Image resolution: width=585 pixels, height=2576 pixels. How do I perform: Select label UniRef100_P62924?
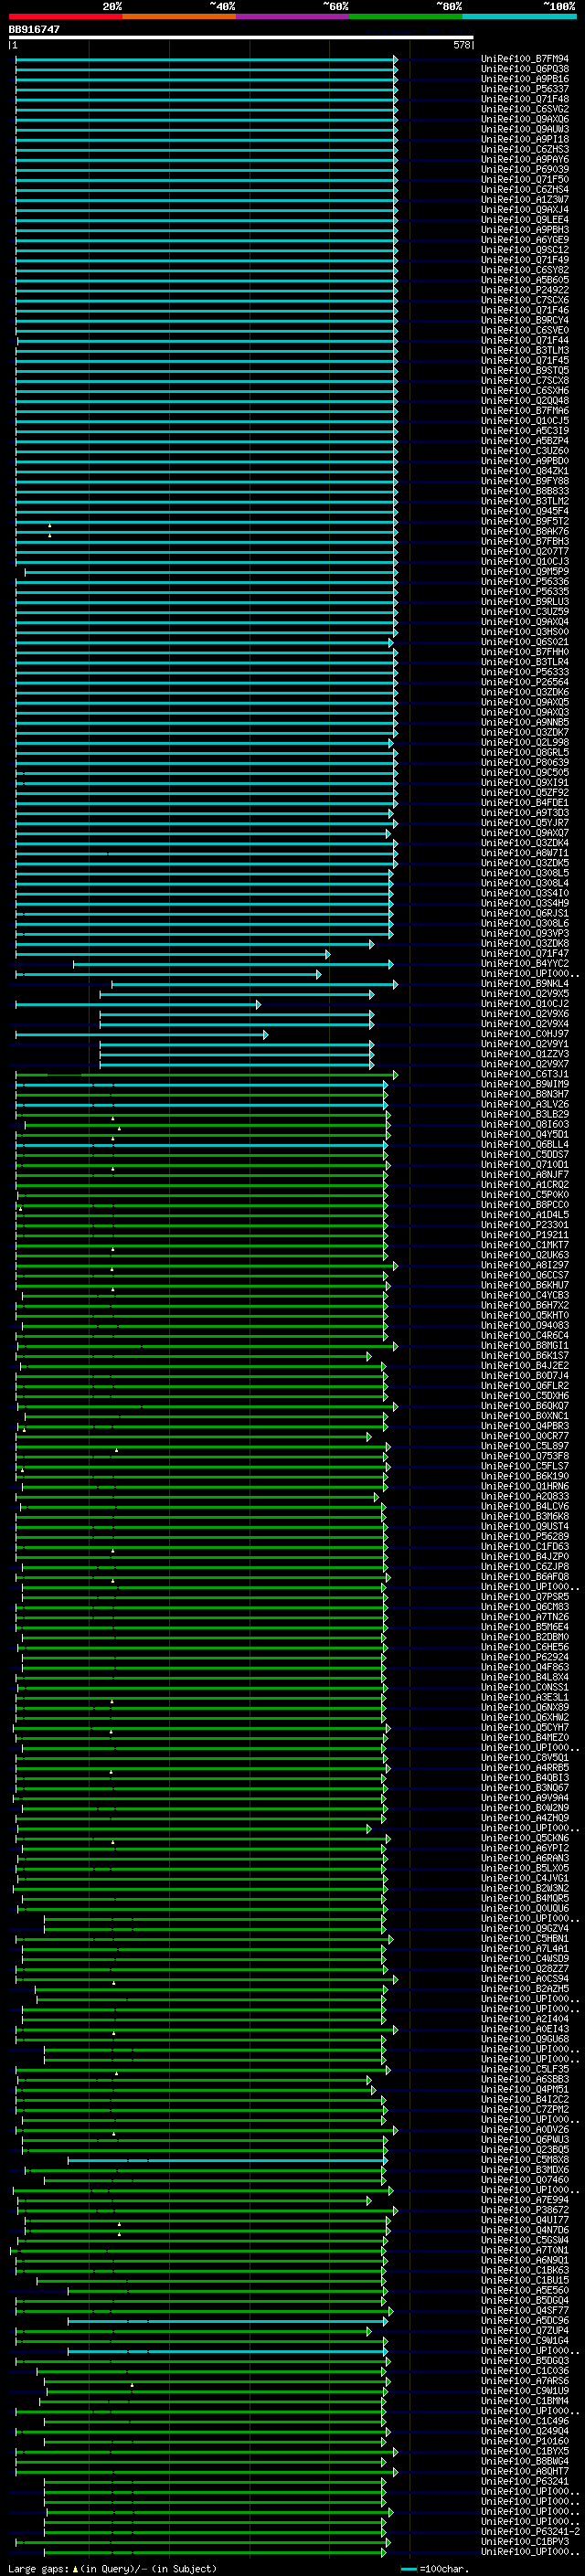pyautogui.click(x=525, y=1657)
